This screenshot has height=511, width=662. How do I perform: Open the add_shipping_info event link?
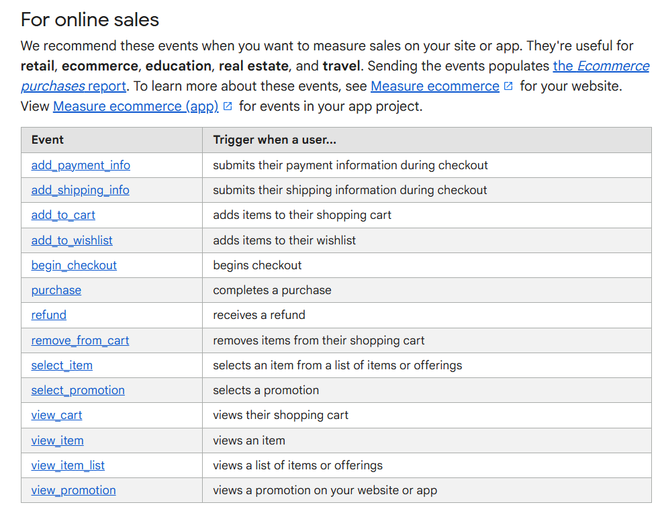coord(80,190)
